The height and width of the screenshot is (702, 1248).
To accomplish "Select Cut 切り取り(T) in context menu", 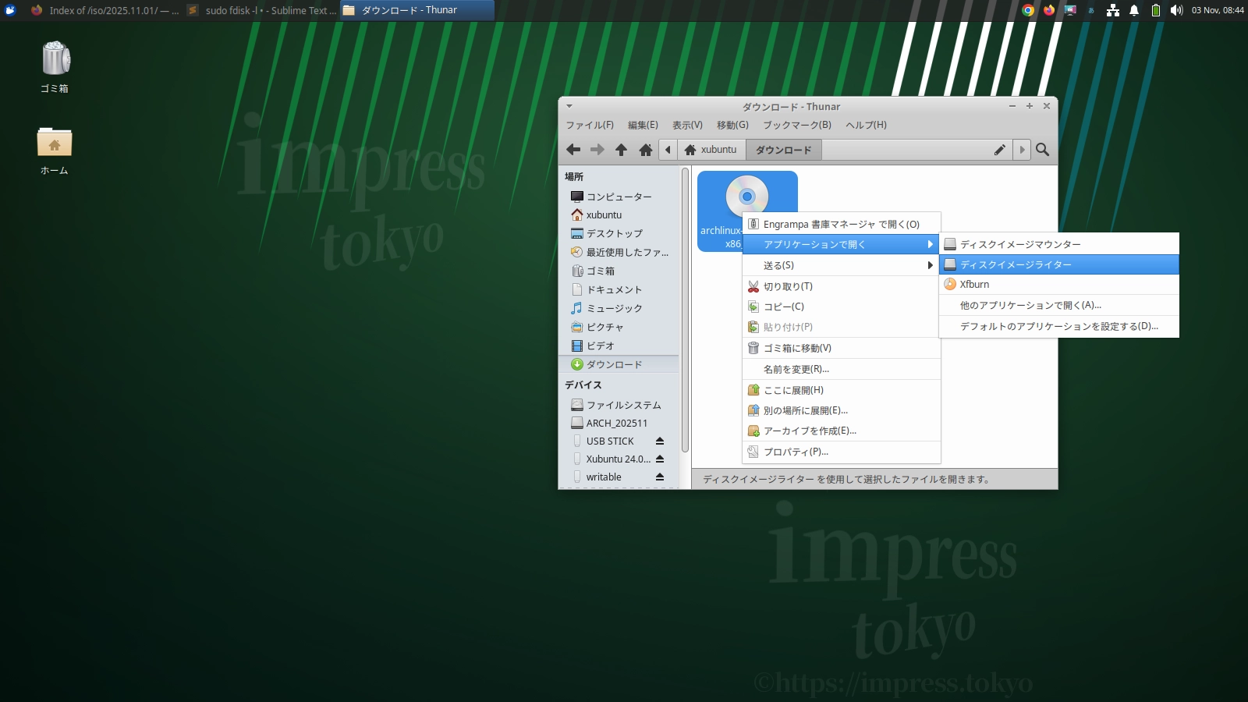I will click(841, 286).
